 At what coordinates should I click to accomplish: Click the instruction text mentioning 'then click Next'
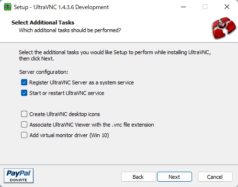[x=115, y=55]
